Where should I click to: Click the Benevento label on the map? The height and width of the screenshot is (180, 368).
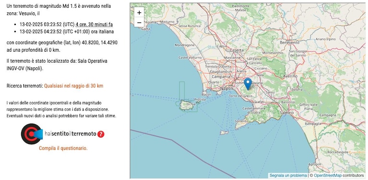point(290,43)
